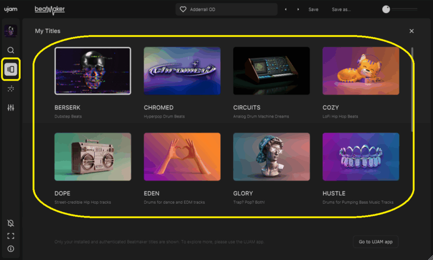Click the My Titles heading
The height and width of the screenshot is (260, 433).
(48, 31)
